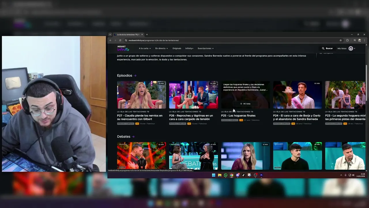Switch to Chrome in the taskbar

click(231, 175)
